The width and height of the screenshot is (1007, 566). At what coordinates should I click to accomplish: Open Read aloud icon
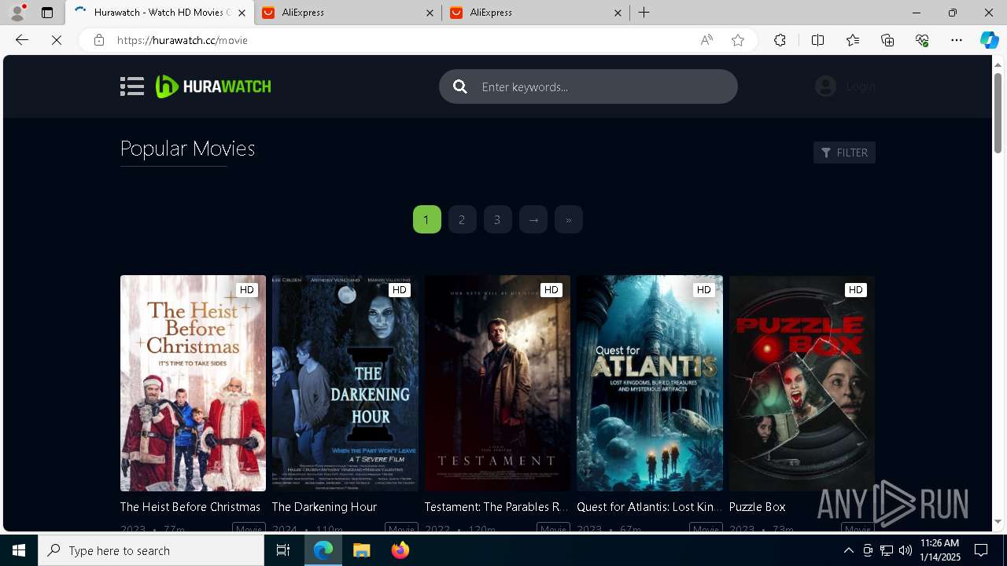pyautogui.click(x=706, y=40)
